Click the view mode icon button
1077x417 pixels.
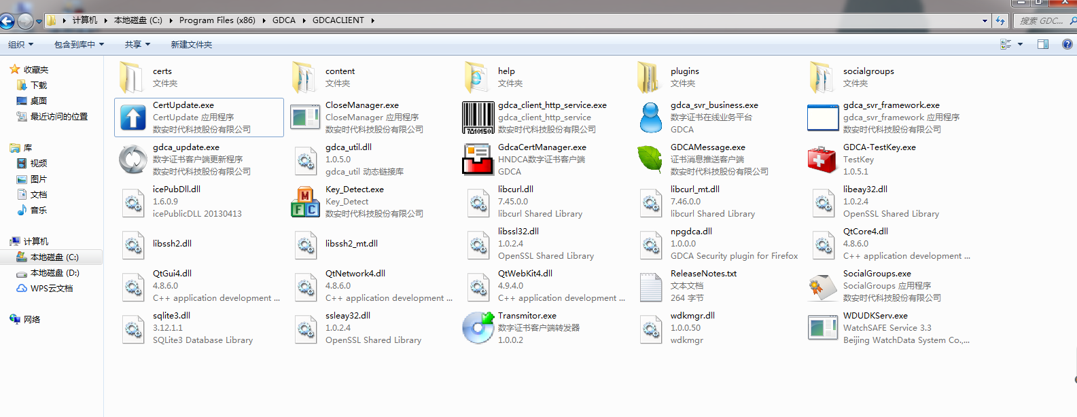(1006, 44)
